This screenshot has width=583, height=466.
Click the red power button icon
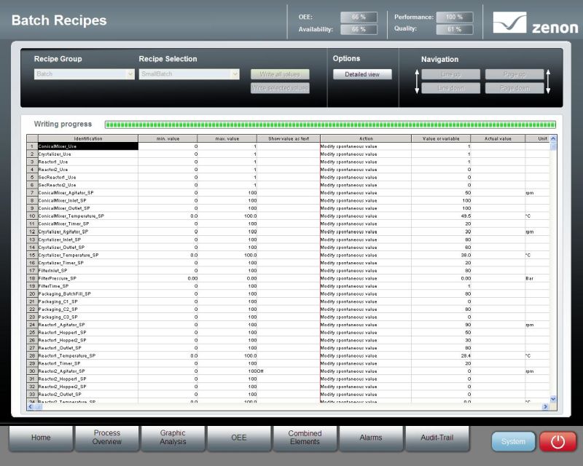click(x=557, y=441)
